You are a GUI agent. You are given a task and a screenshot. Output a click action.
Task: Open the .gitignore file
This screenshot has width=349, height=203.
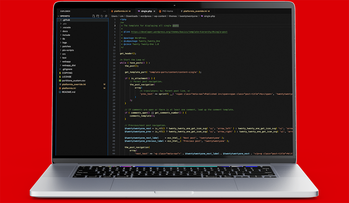tap(67, 69)
